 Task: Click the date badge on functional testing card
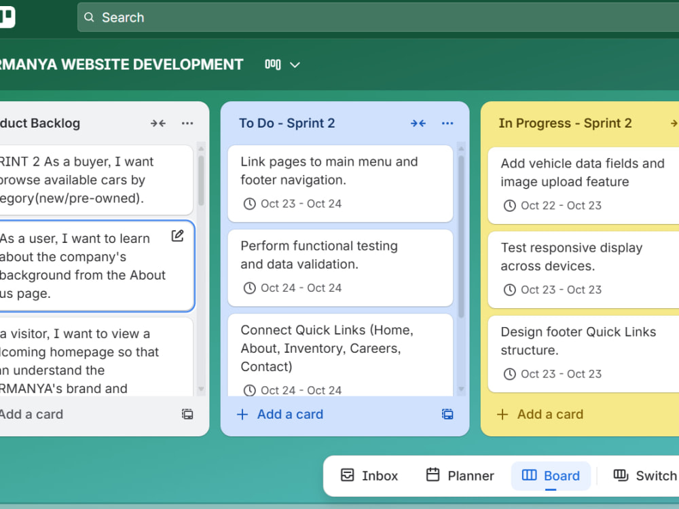tap(293, 288)
